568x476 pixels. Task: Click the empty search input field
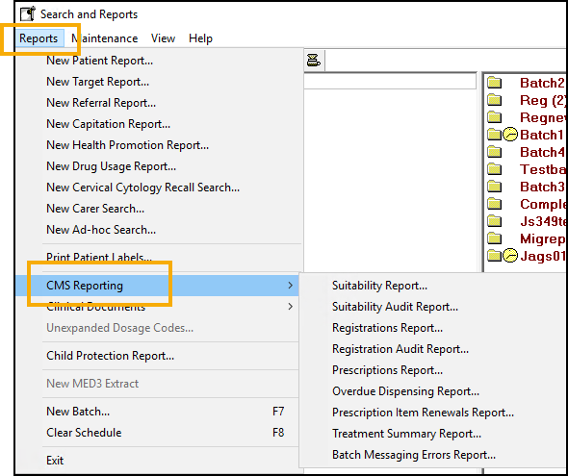pos(390,82)
